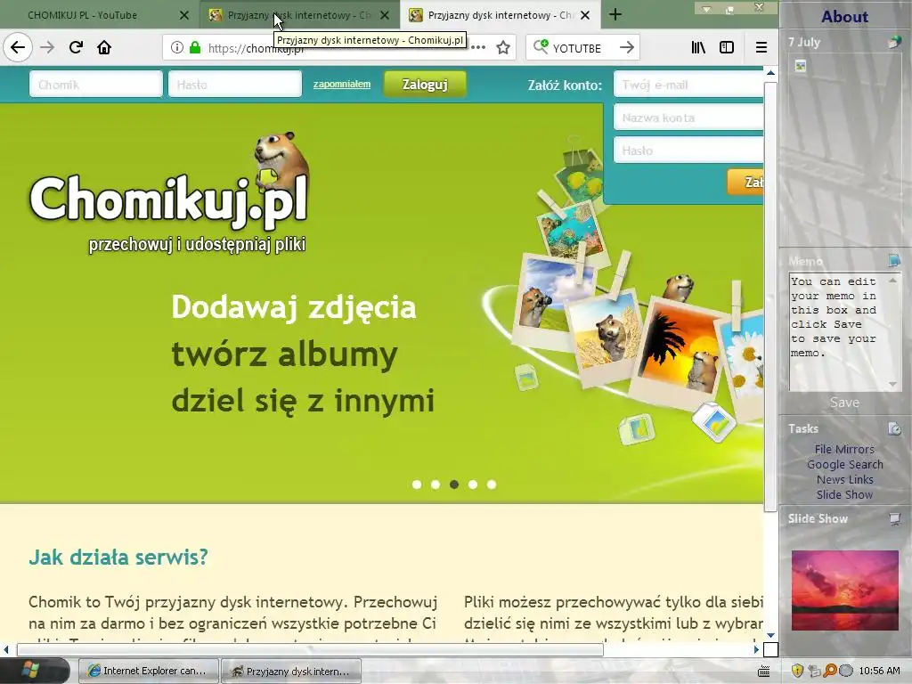Reload the page with the refresh icon
This screenshot has height=684, width=912.
[76, 47]
